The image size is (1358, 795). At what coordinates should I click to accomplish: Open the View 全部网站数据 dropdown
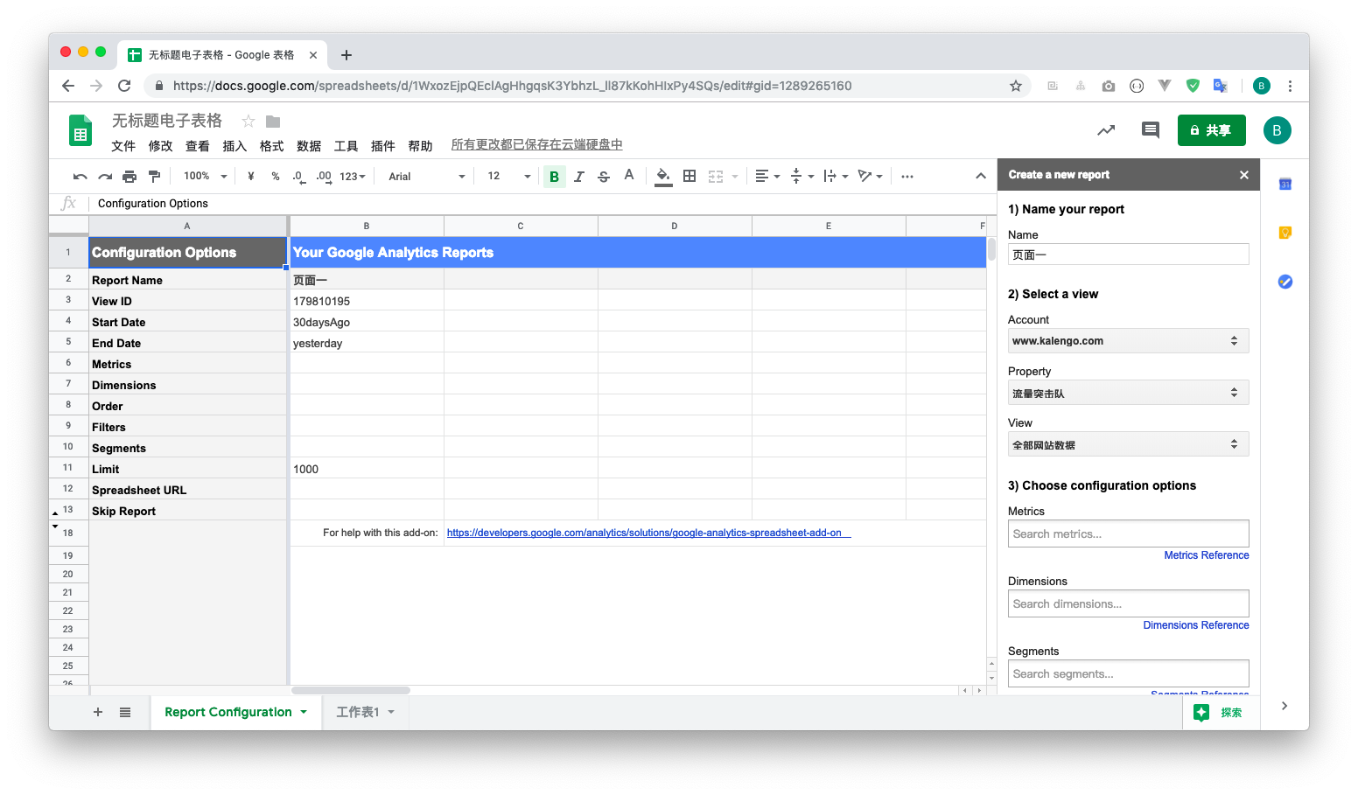[1128, 444]
